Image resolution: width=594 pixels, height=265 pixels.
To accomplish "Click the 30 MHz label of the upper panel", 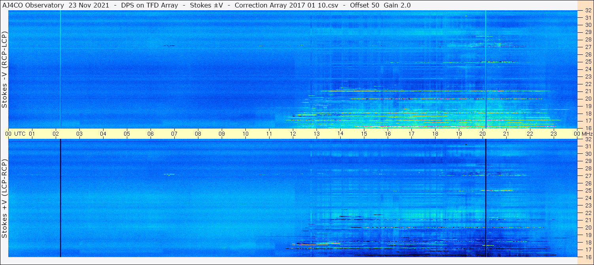I will 588,25.
